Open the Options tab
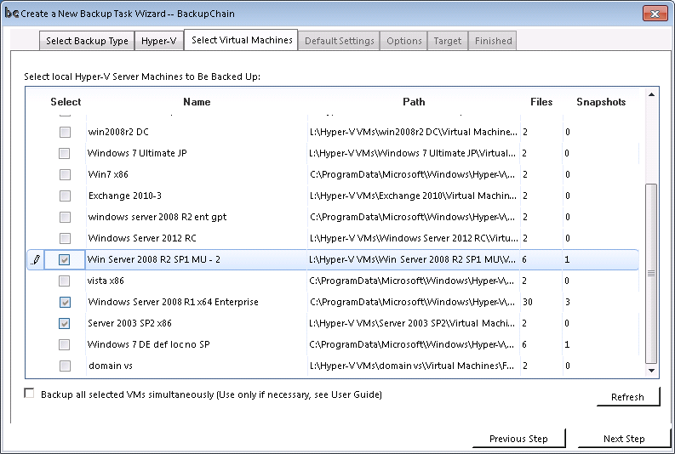The image size is (675, 454). pos(403,41)
